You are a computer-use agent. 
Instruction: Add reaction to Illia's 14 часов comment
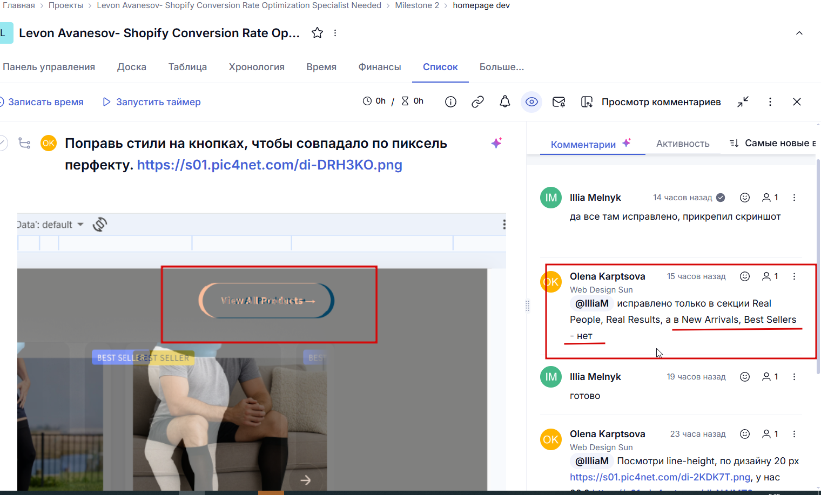pos(745,198)
